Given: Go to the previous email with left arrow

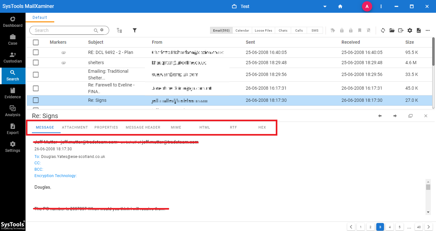Looking at the screenshot, I should (x=380, y=116).
